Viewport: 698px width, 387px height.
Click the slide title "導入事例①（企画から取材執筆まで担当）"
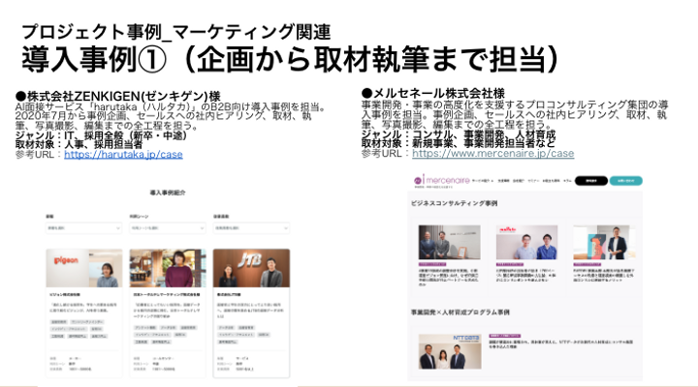[291, 59]
